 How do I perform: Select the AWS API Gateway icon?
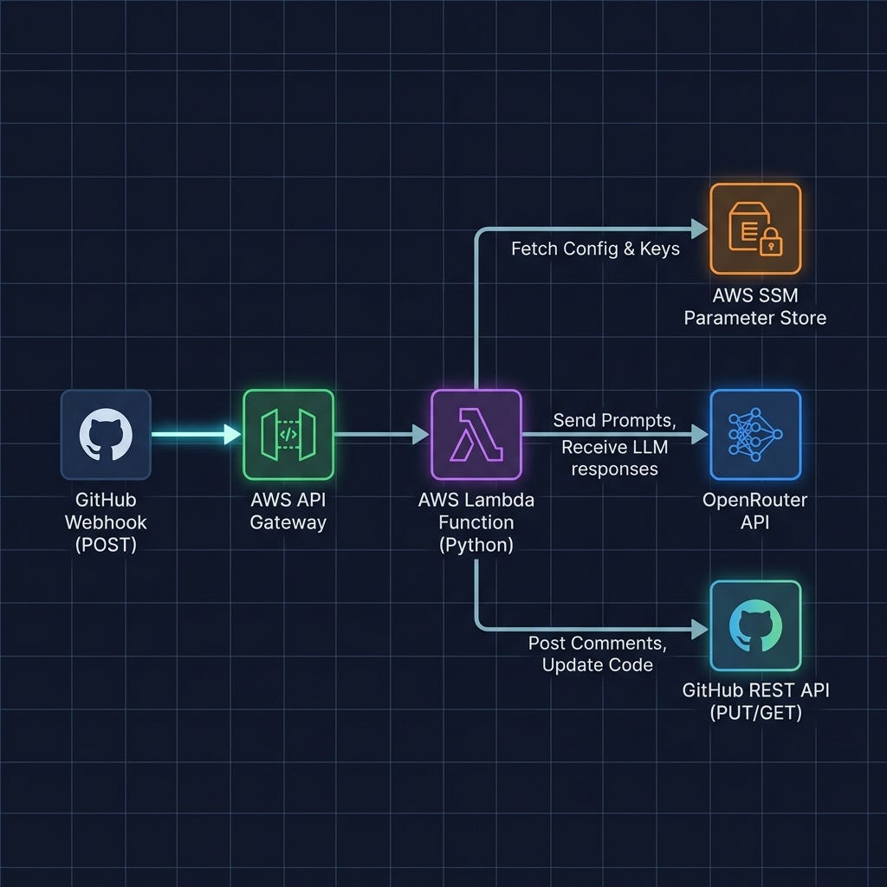click(x=288, y=435)
